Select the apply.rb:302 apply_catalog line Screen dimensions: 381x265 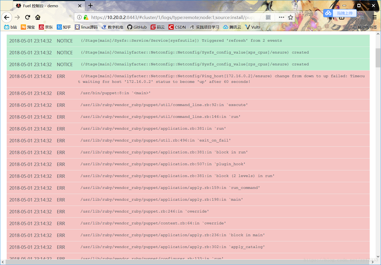tap(188, 247)
